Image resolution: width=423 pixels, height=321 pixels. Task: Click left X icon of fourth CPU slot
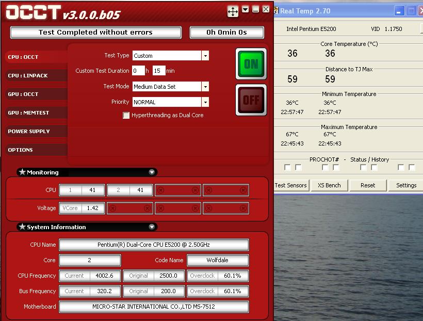pyautogui.click(x=208, y=190)
